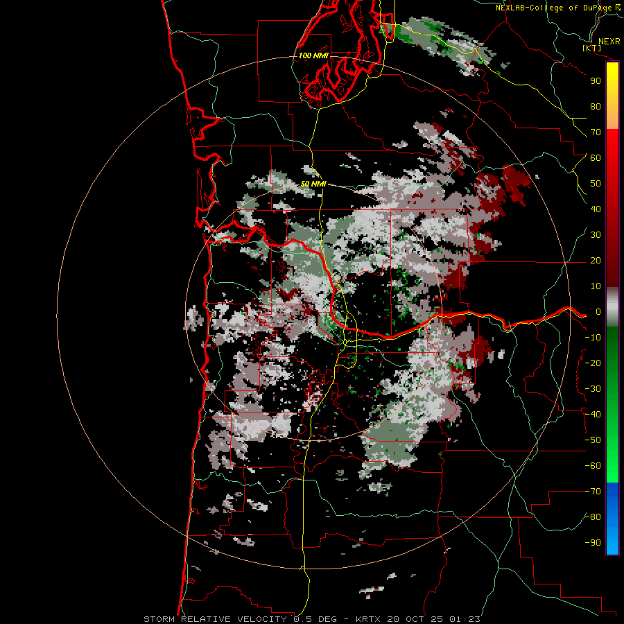Click the NEXR label at top right

pos(609,42)
